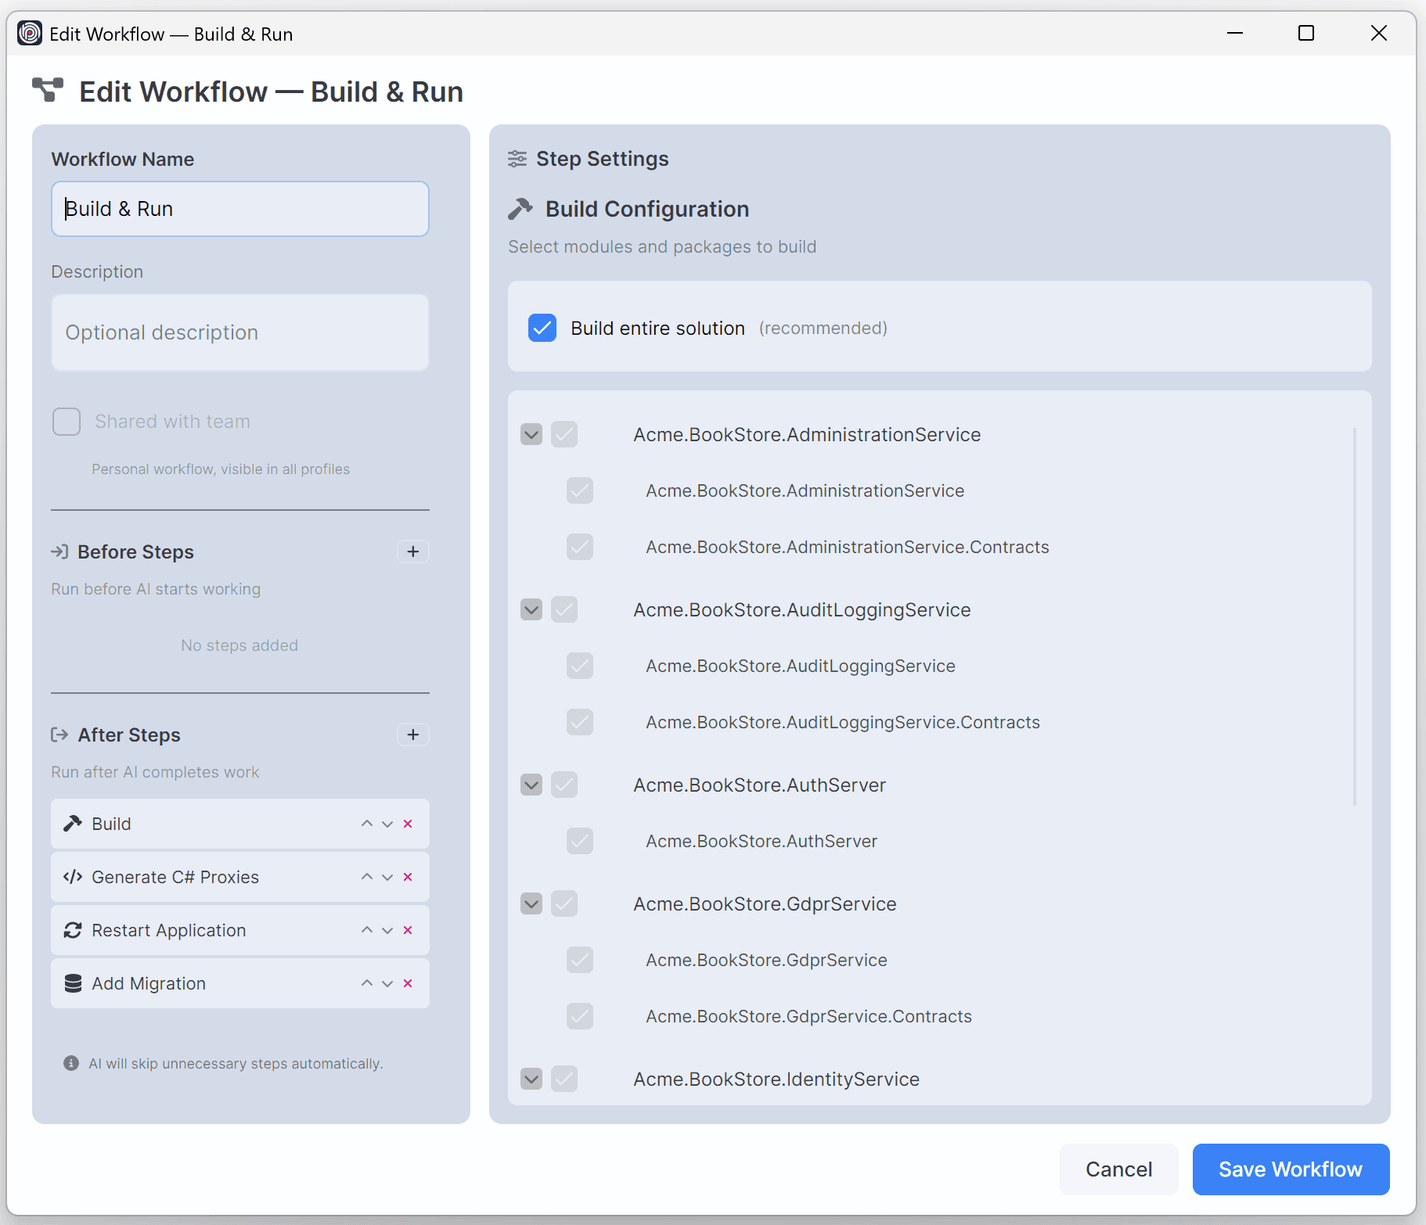Screen dimensions: 1426x1225
Task: Click 'Personal workflow, visible in all profiles' text
Action: click(x=221, y=469)
